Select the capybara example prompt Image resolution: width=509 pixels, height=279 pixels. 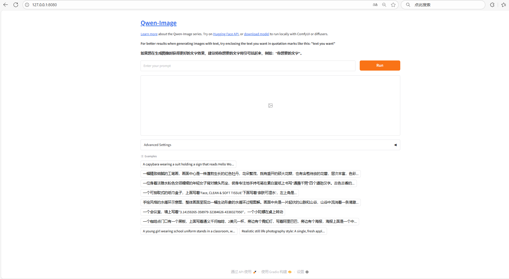(x=188, y=164)
